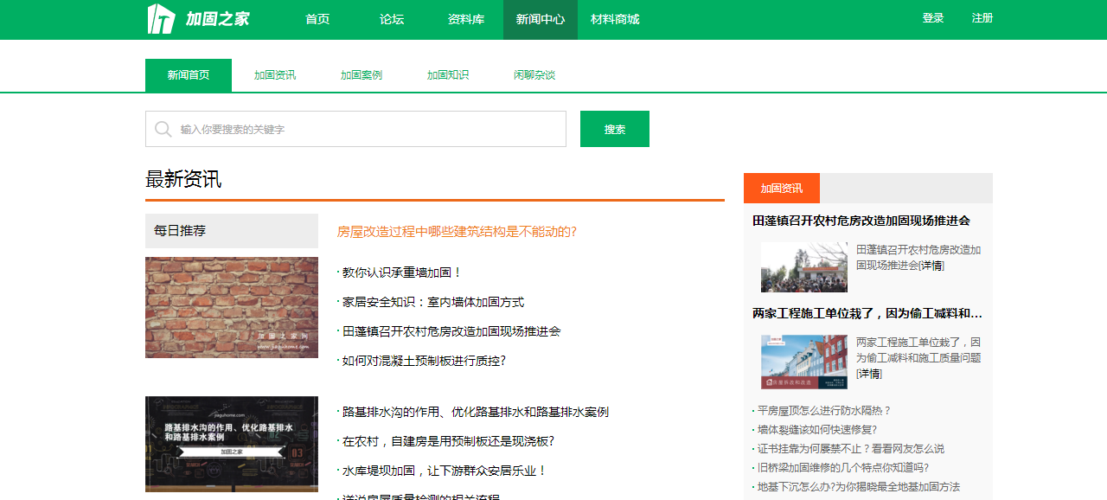The width and height of the screenshot is (1107, 500).
Task: Open article 教你认识承重墙加固
Action: click(402, 272)
